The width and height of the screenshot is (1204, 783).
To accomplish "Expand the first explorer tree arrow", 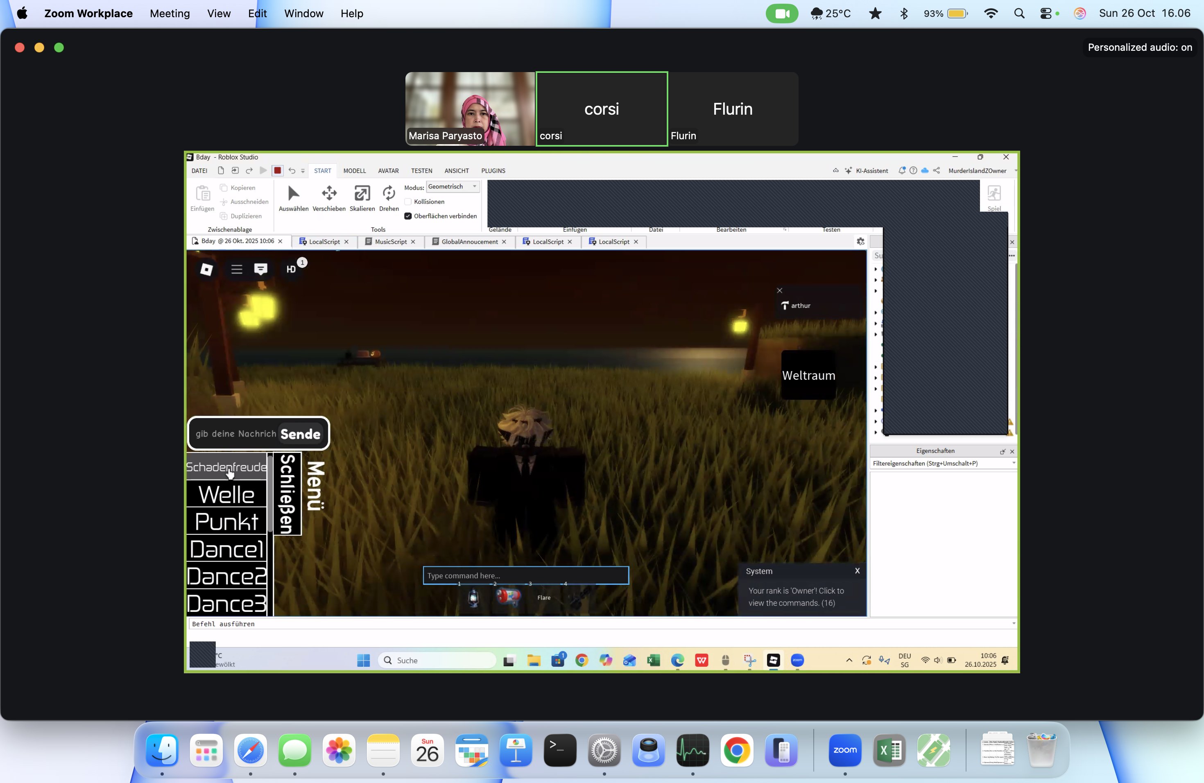I will [876, 269].
